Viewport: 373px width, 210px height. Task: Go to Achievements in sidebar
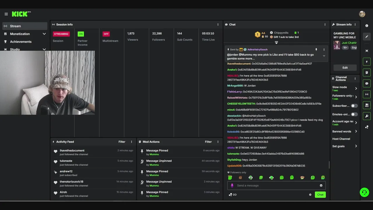25,42
